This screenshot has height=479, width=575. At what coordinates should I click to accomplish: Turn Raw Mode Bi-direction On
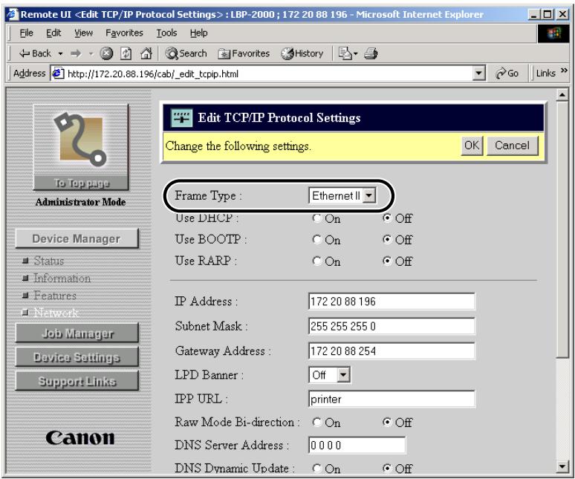tap(316, 423)
